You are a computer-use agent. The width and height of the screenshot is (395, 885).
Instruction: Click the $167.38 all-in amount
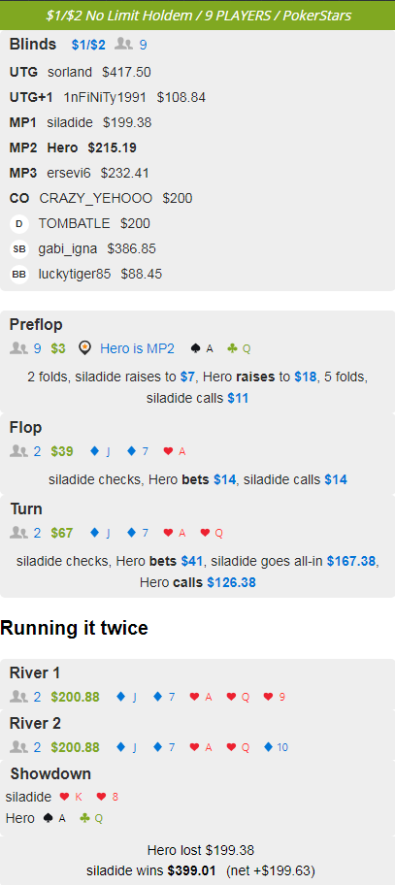point(351,562)
